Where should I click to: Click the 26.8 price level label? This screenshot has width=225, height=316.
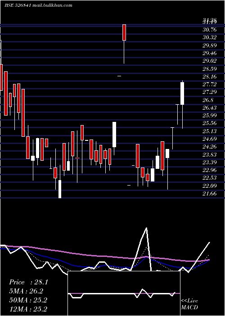coord(208,100)
